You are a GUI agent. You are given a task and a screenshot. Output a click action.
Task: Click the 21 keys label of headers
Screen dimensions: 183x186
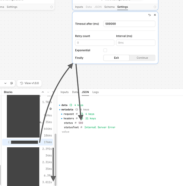pyautogui.click(x=91, y=118)
